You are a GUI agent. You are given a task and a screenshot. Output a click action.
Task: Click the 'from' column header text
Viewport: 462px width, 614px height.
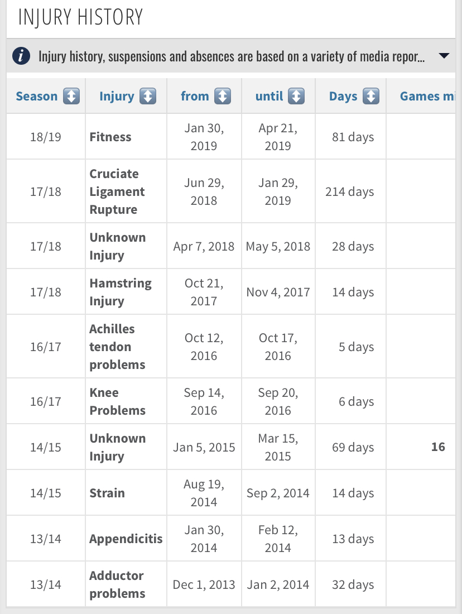[195, 97]
